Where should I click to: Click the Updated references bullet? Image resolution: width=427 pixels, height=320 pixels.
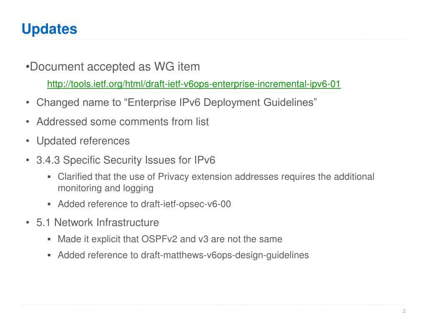coord(83,141)
